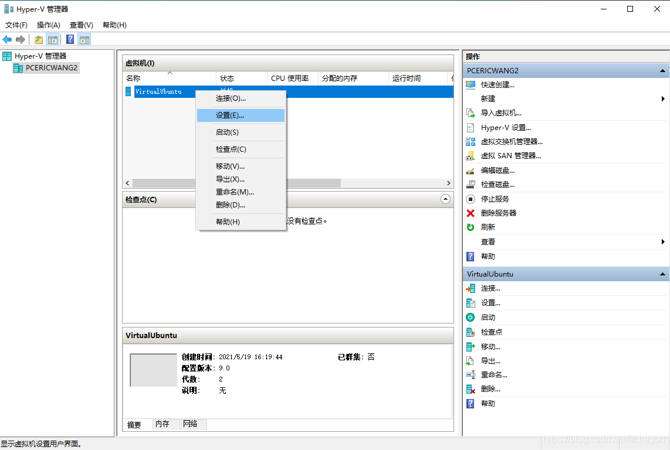This screenshot has height=450, width=670.
Task: Toggle the console tree pane toolbar icon
Action: pos(53,40)
